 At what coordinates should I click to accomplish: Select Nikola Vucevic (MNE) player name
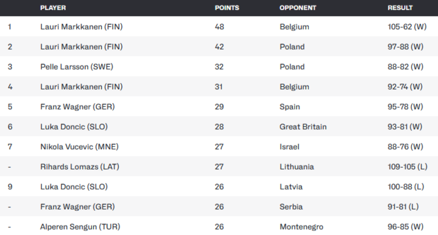pos(79,146)
